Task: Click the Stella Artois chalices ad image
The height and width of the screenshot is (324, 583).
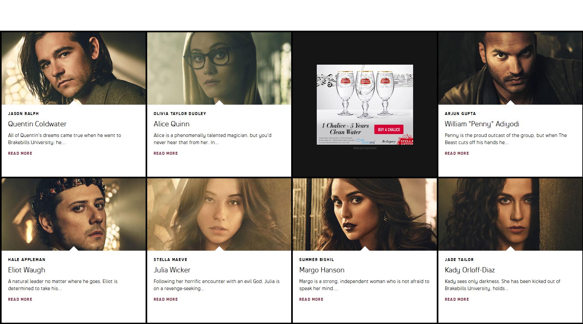Action: pos(365,105)
